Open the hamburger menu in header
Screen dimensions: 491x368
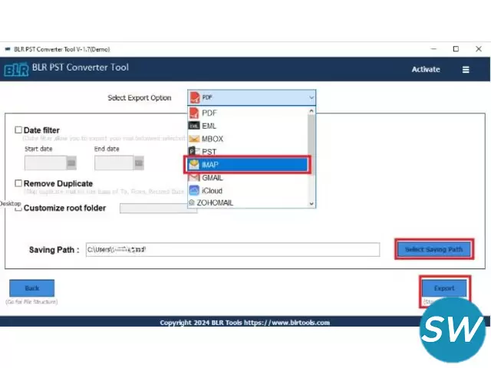pos(466,69)
